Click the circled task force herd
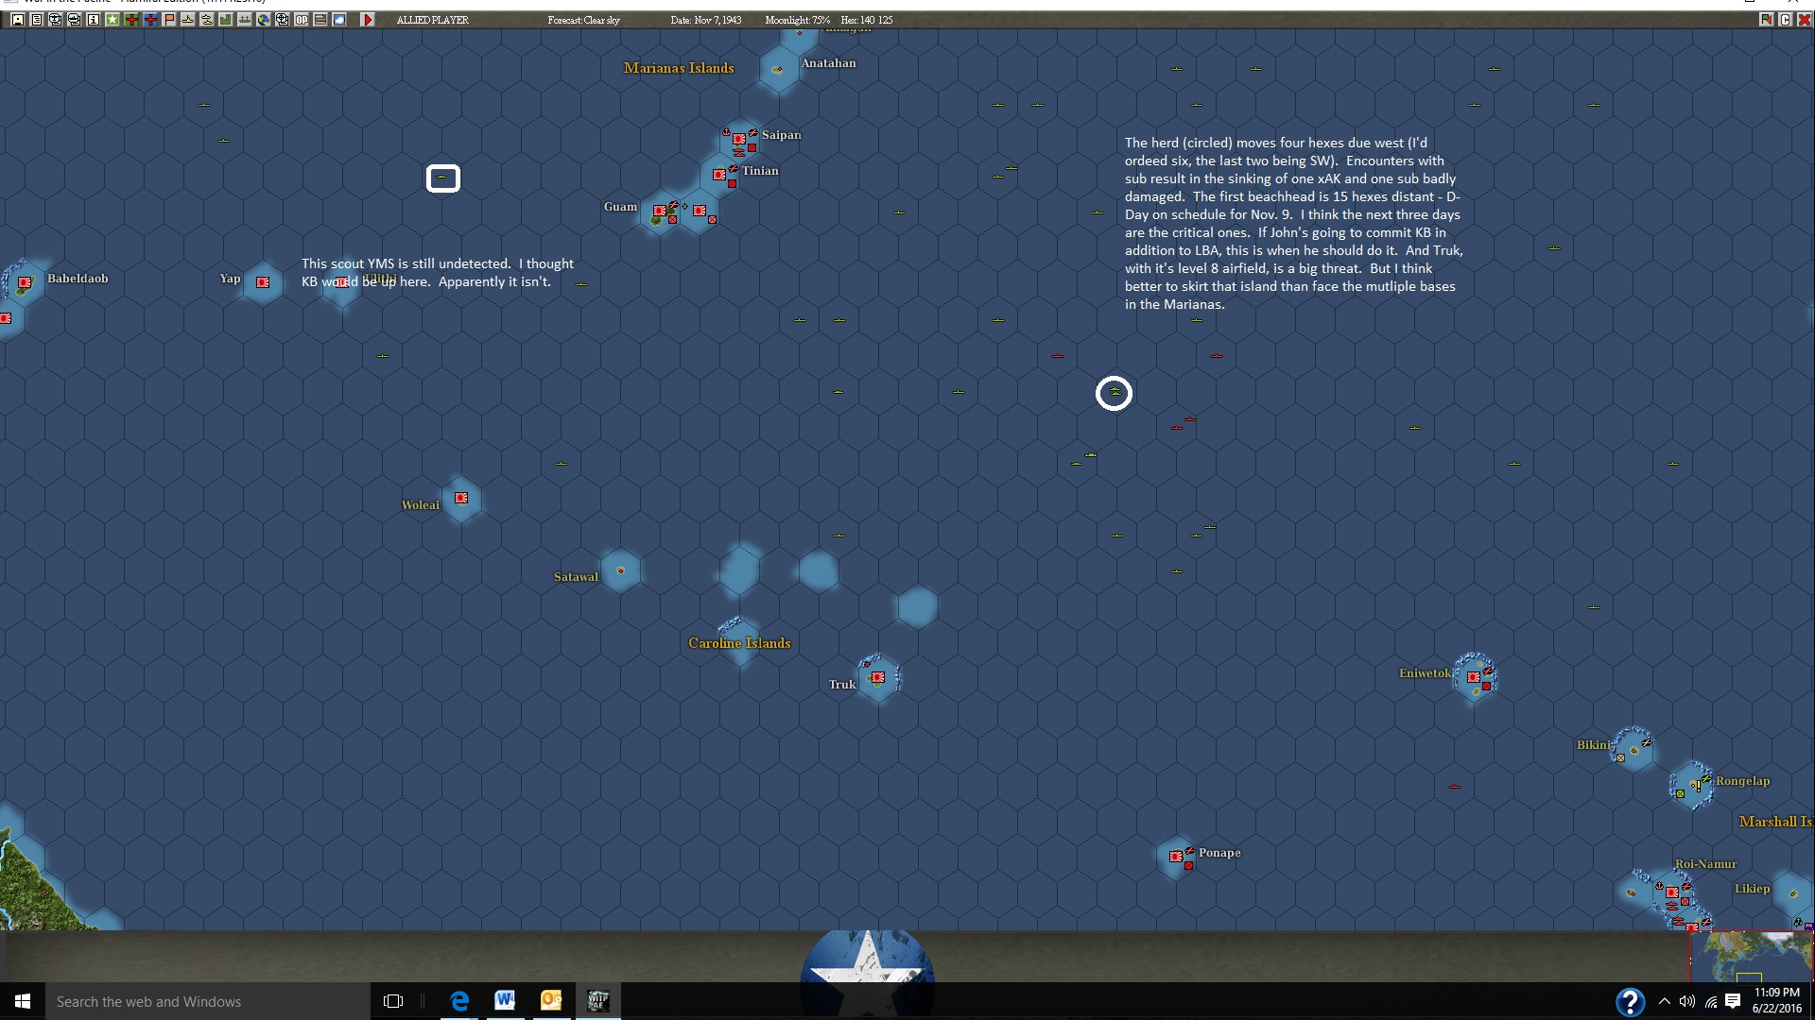The width and height of the screenshot is (1815, 1020). coord(1114,393)
